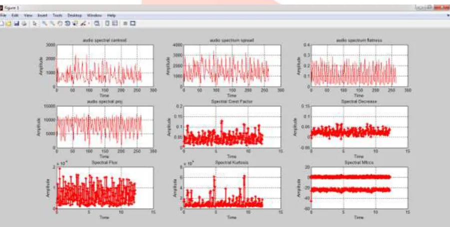Select the Zoom In magnifier tool
This screenshot has width=450, height=227.
(x=45, y=23)
